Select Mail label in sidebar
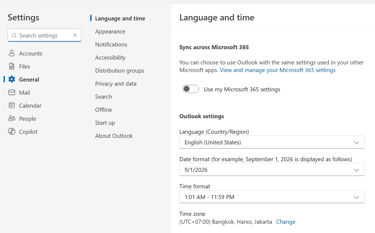Viewport: 375px width, 233px height. click(25, 93)
